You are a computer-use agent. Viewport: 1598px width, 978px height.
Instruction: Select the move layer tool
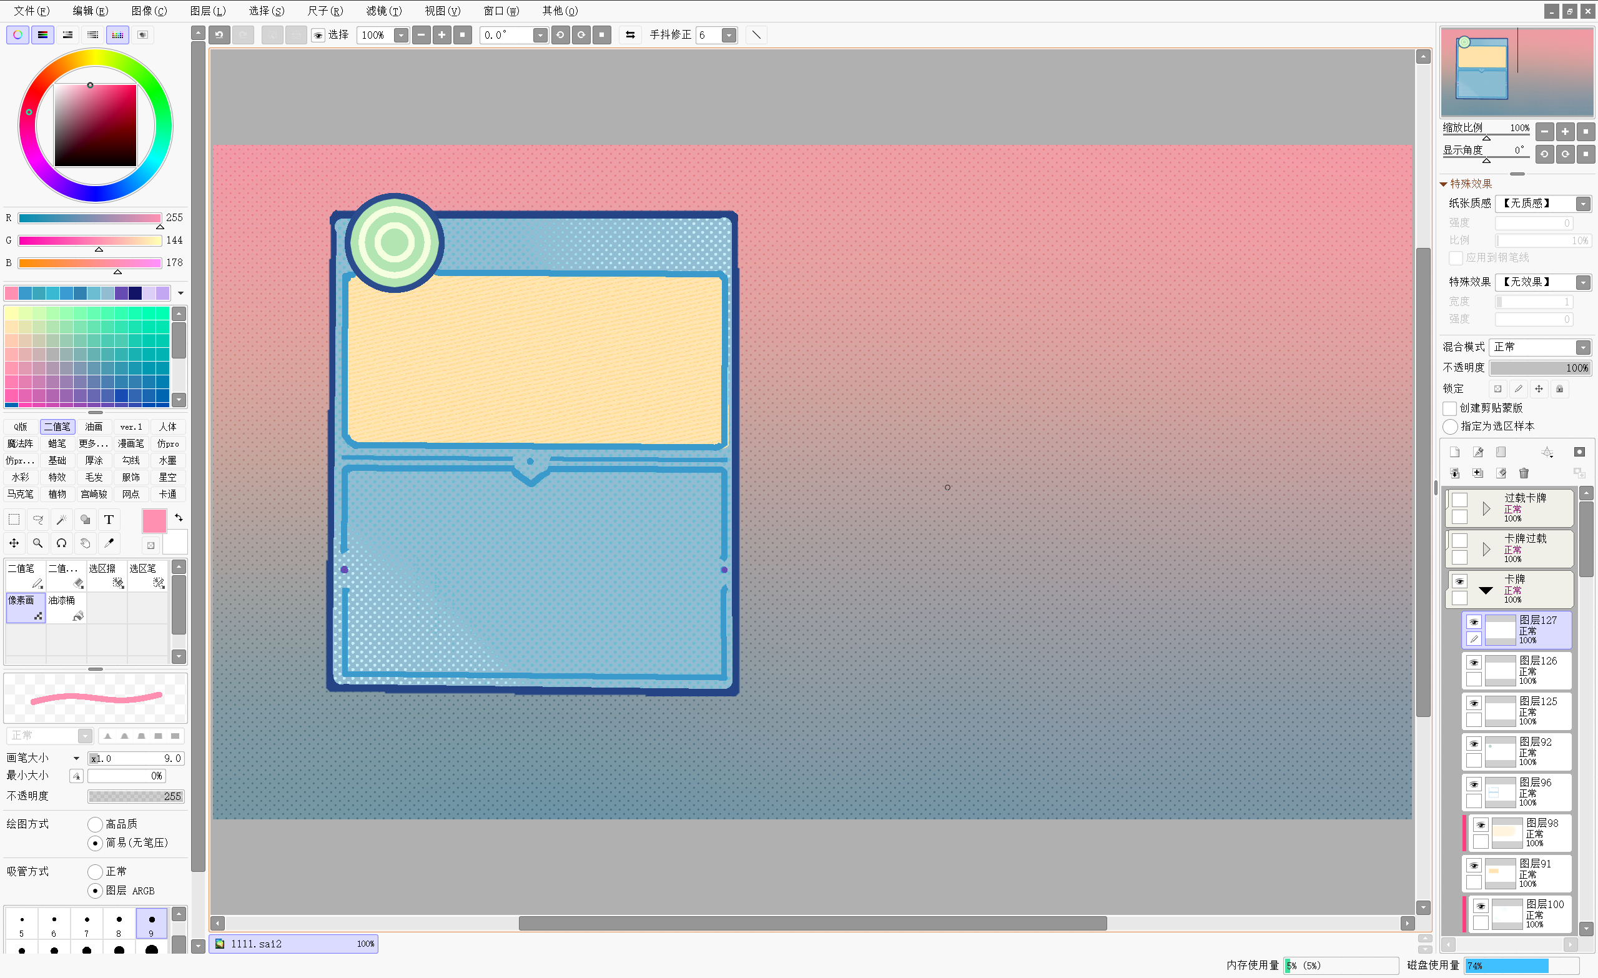pyautogui.click(x=14, y=543)
